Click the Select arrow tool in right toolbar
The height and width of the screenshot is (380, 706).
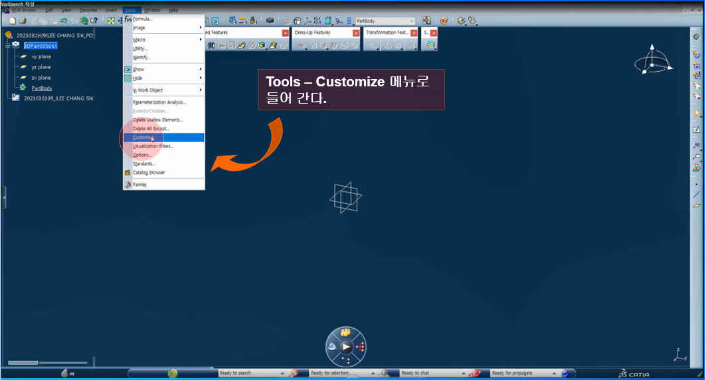pyautogui.click(x=697, y=113)
